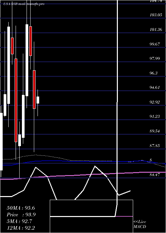Click the 91.23 price axis label
166x233 pixels.
click(x=155, y=116)
